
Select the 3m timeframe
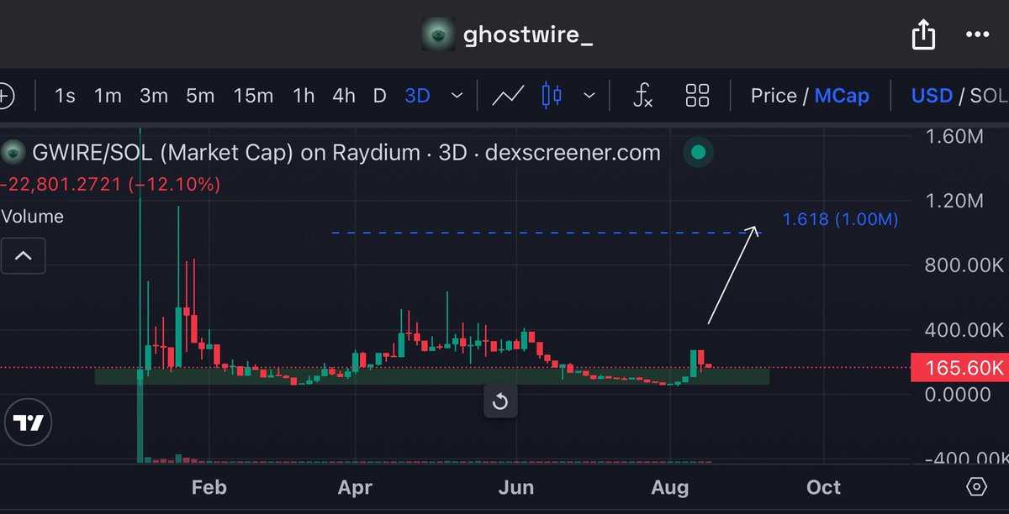(154, 96)
